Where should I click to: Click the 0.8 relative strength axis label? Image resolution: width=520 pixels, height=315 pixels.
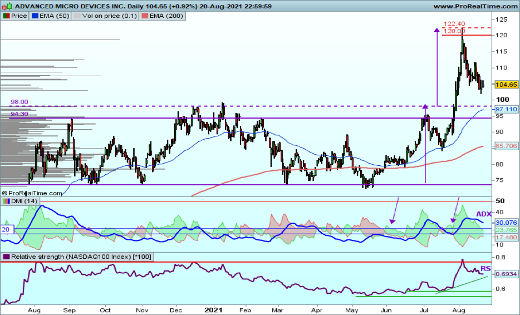(x=501, y=257)
